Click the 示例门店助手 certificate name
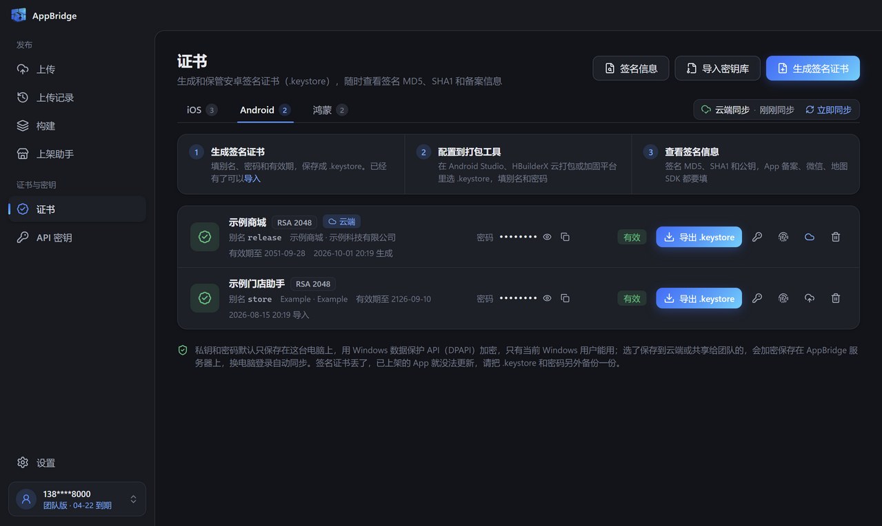 click(x=257, y=284)
